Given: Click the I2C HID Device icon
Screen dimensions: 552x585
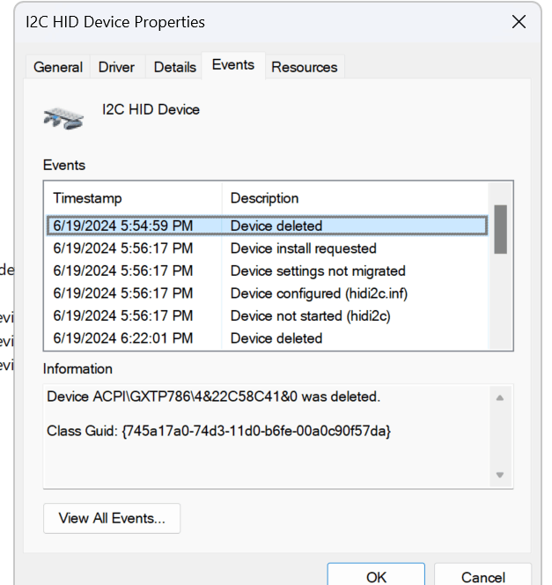Looking at the screenshot, I should point(63,118).
